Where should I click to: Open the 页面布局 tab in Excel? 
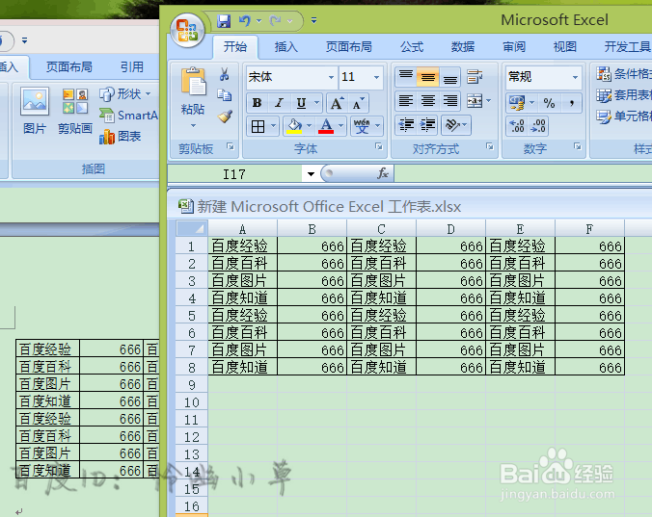(348, 47)
